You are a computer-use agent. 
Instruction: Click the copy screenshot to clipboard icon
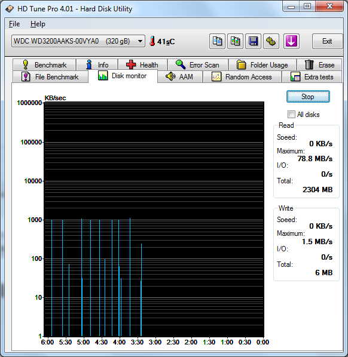tap(235, 41)
